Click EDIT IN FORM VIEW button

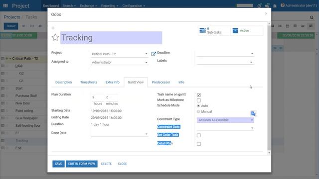click(x=81, y=164)
